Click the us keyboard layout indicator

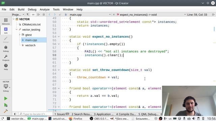170,119
